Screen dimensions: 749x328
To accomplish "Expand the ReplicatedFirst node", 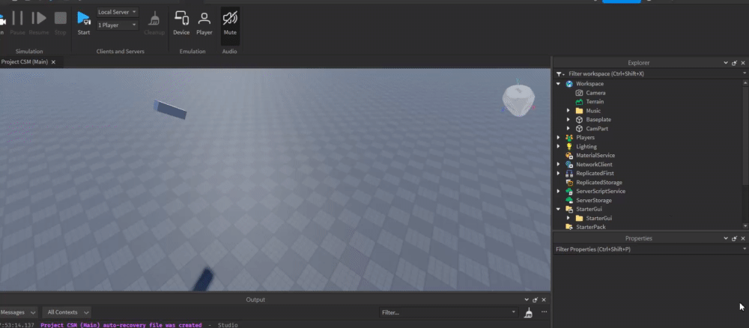I will coord(558,173).
